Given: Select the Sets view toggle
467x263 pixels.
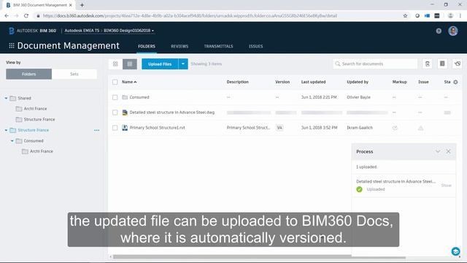Looking at the screenshot, I should pos(74,74).
